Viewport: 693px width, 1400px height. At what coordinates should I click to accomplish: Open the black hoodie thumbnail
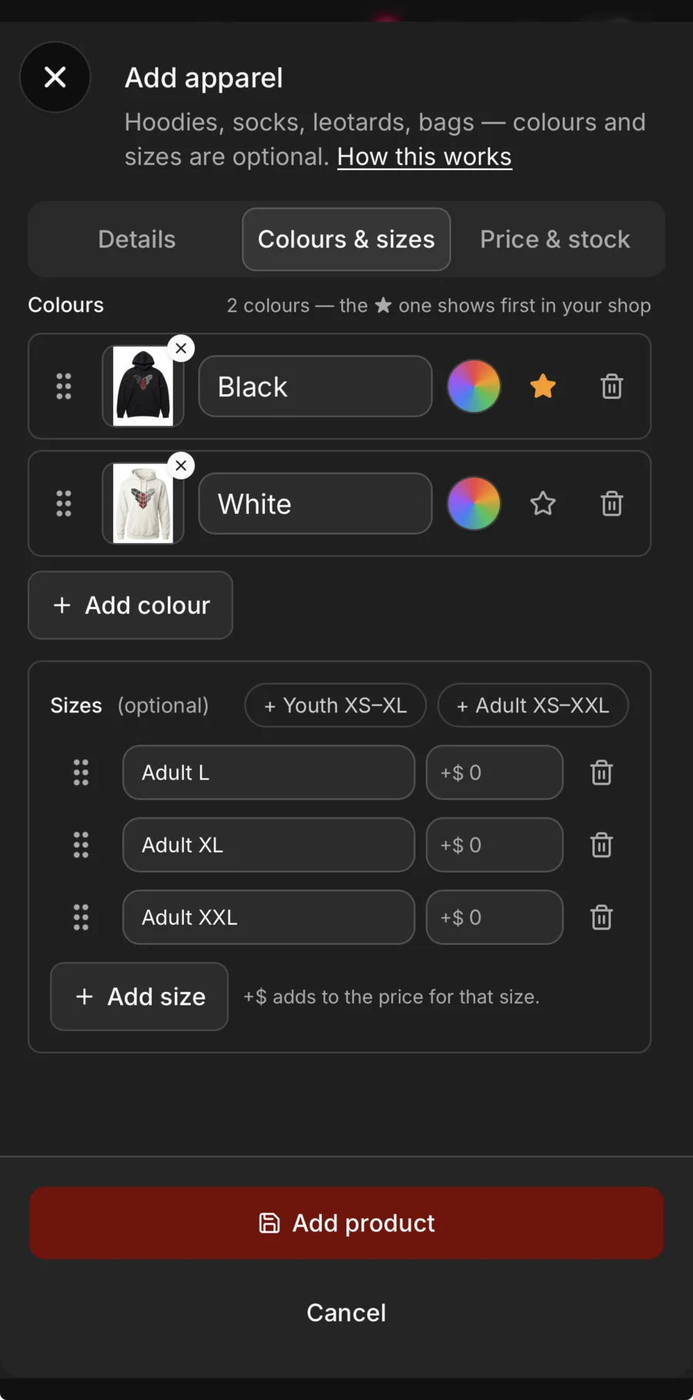coord(143,387)
